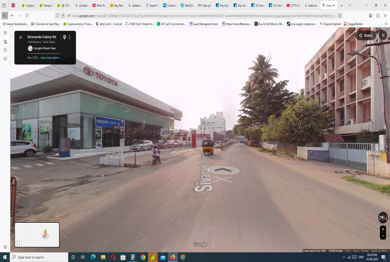Open the bookmarks star sidebar icon
The width and height of the screenshot is (390, 262).
(5, 59)
